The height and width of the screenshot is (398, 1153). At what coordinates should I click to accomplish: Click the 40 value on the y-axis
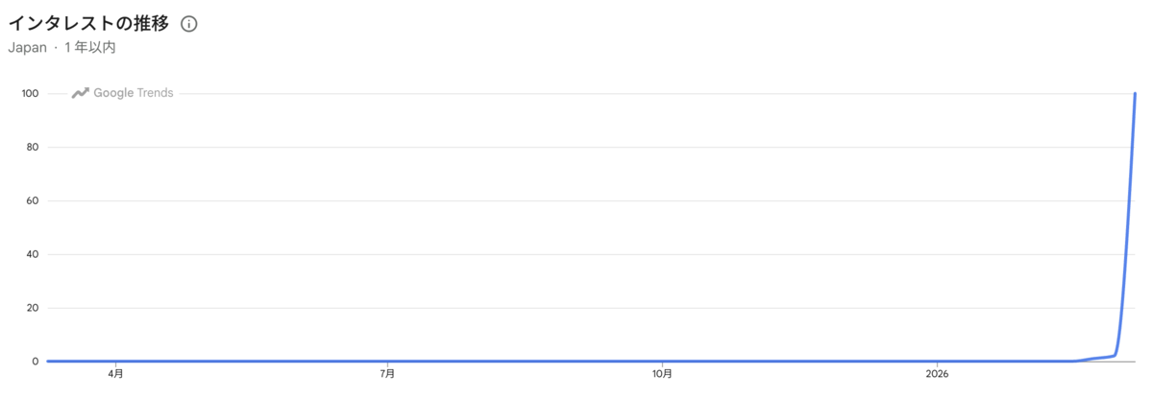point(32,254)
